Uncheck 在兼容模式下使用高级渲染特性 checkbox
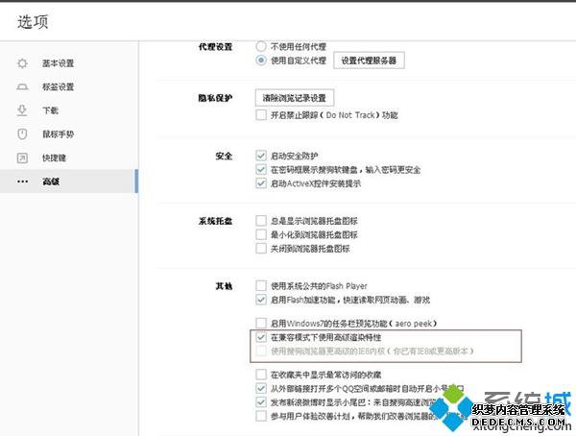576x436 pixels. click(x=261, y=338)
